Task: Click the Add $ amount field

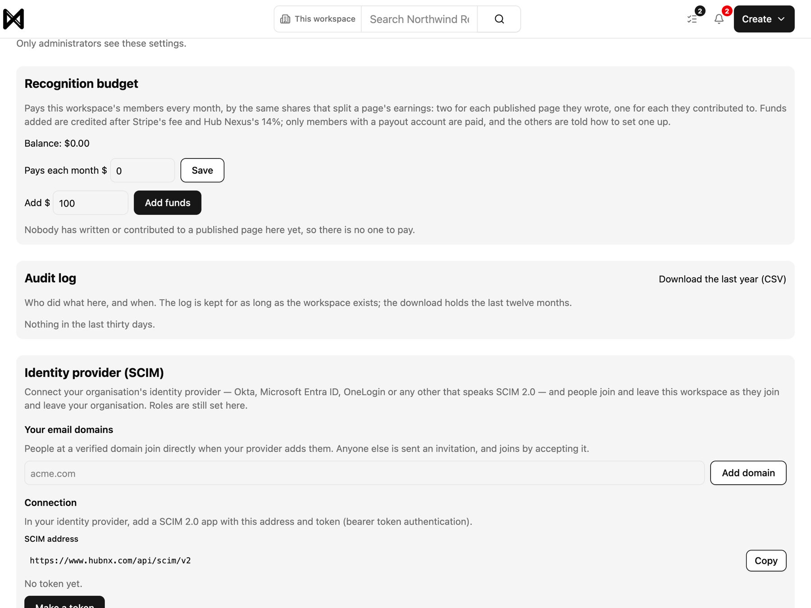Action: [x=91, y=203]
